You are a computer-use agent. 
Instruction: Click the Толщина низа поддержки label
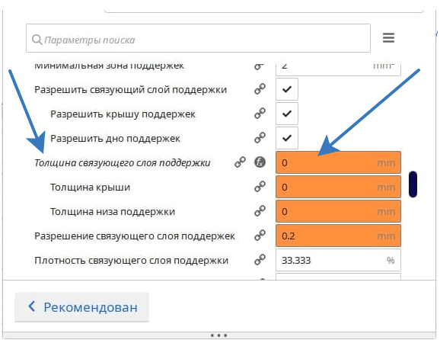click(113, 212)
